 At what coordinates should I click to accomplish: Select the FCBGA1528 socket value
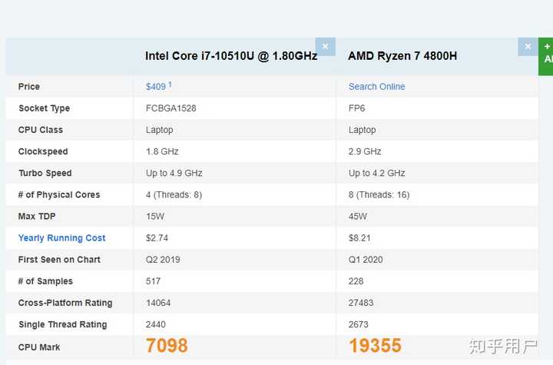171,108
